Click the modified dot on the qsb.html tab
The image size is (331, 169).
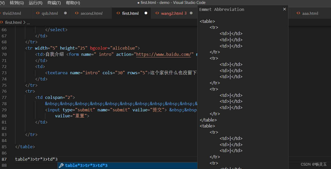[x=65, y=13]
